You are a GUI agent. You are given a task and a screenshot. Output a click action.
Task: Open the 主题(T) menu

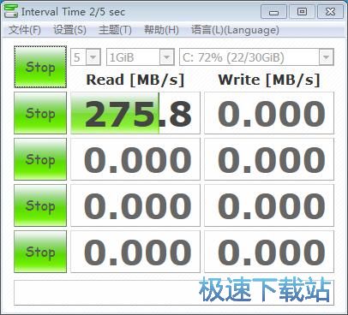(x=115, y=30)
